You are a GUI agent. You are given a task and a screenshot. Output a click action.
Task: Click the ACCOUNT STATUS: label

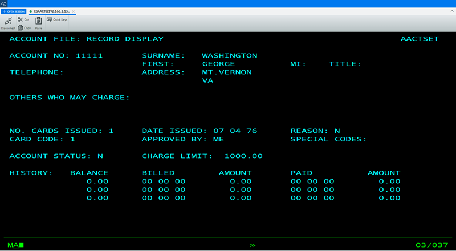point(50,156)
